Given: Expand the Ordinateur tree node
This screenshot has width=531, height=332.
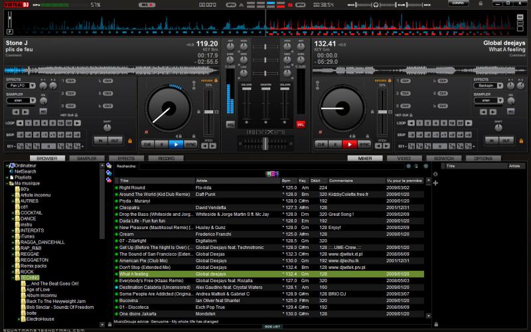Looking at the screenshot, I should (x=7, y=165).
